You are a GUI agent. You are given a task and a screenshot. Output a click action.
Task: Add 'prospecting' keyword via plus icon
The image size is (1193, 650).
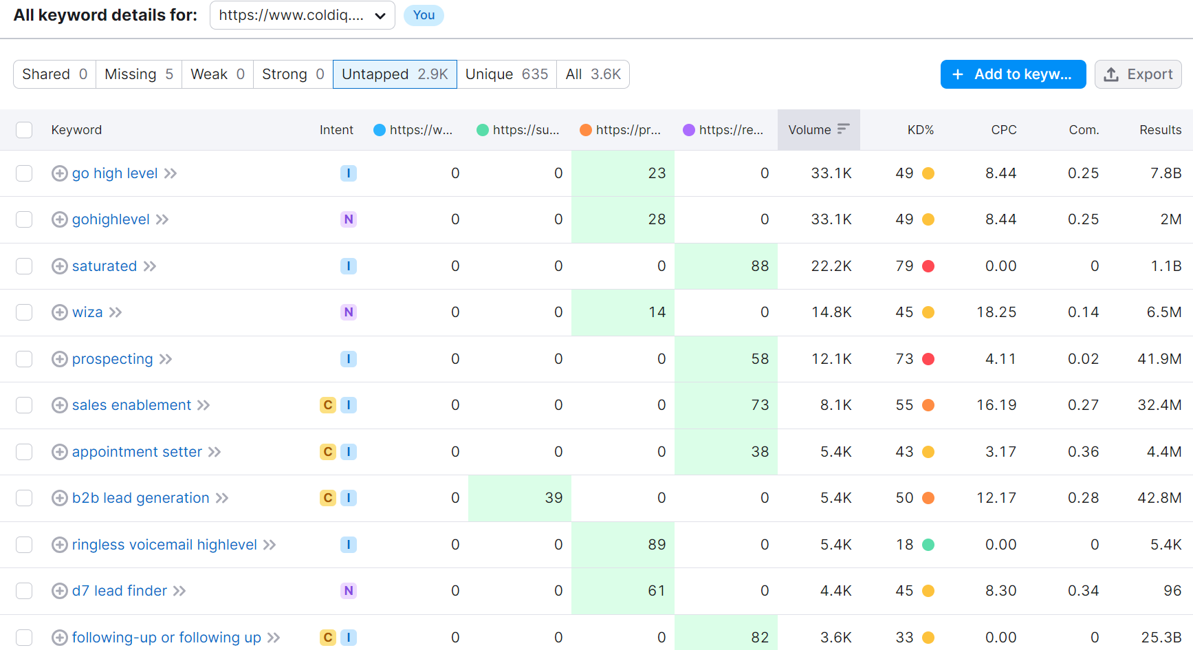(x=60, y=359)
